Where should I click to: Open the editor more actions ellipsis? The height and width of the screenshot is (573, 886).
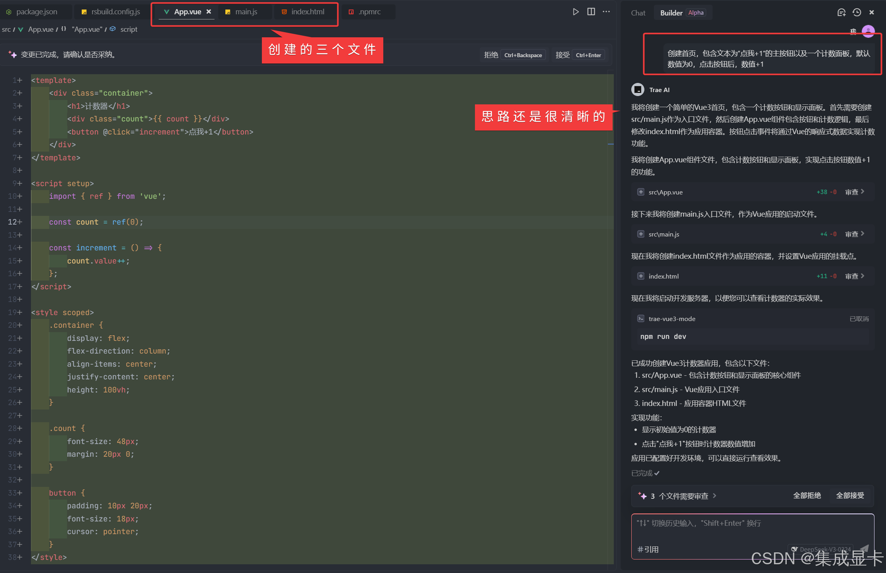tap(606, 12)
